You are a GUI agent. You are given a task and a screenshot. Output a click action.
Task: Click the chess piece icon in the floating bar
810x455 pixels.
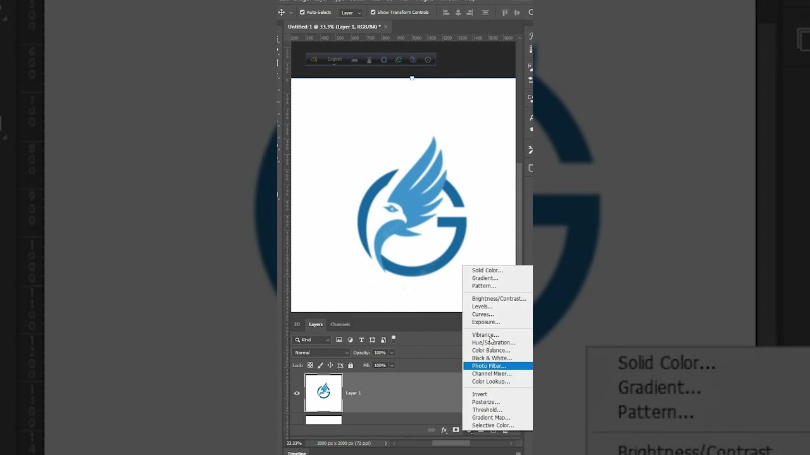pyautogui.click(x=369, y=60)
